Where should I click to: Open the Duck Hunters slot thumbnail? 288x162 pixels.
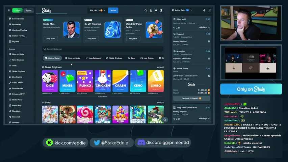click(x=156, y=115)
